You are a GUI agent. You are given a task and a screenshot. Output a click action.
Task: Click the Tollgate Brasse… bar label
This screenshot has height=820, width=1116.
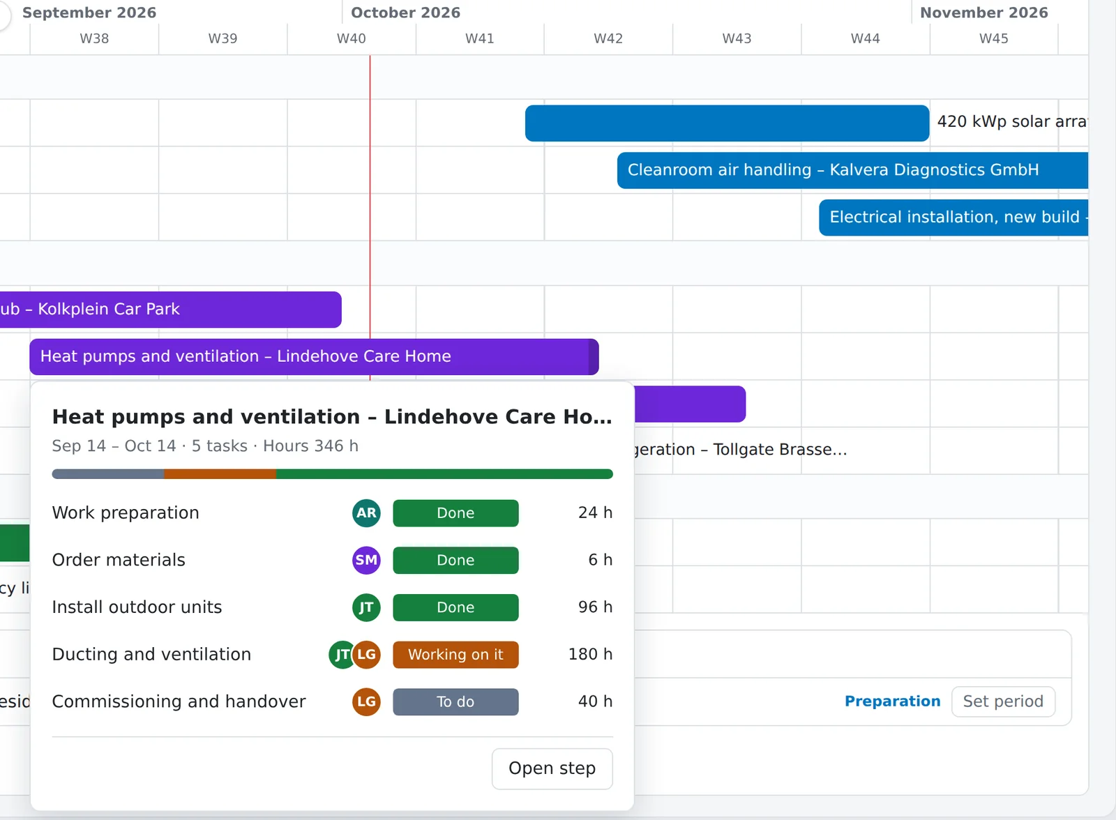(741, 450)
